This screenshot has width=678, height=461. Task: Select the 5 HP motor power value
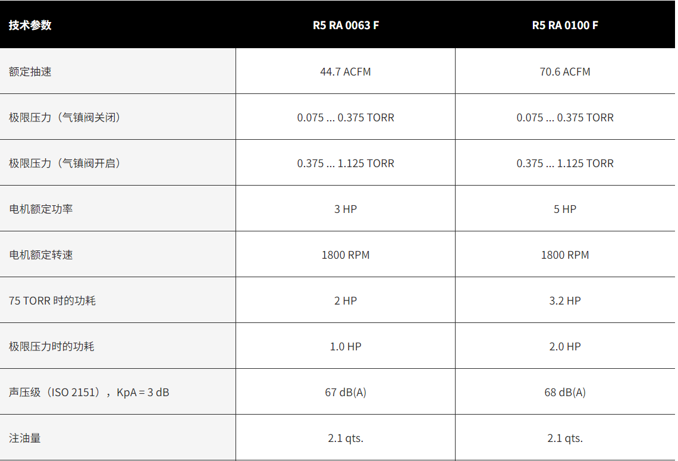click(565, 209)
